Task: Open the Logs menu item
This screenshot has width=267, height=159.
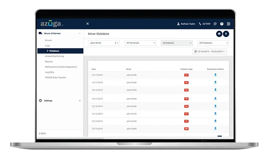Action: (x=47, y=46)
